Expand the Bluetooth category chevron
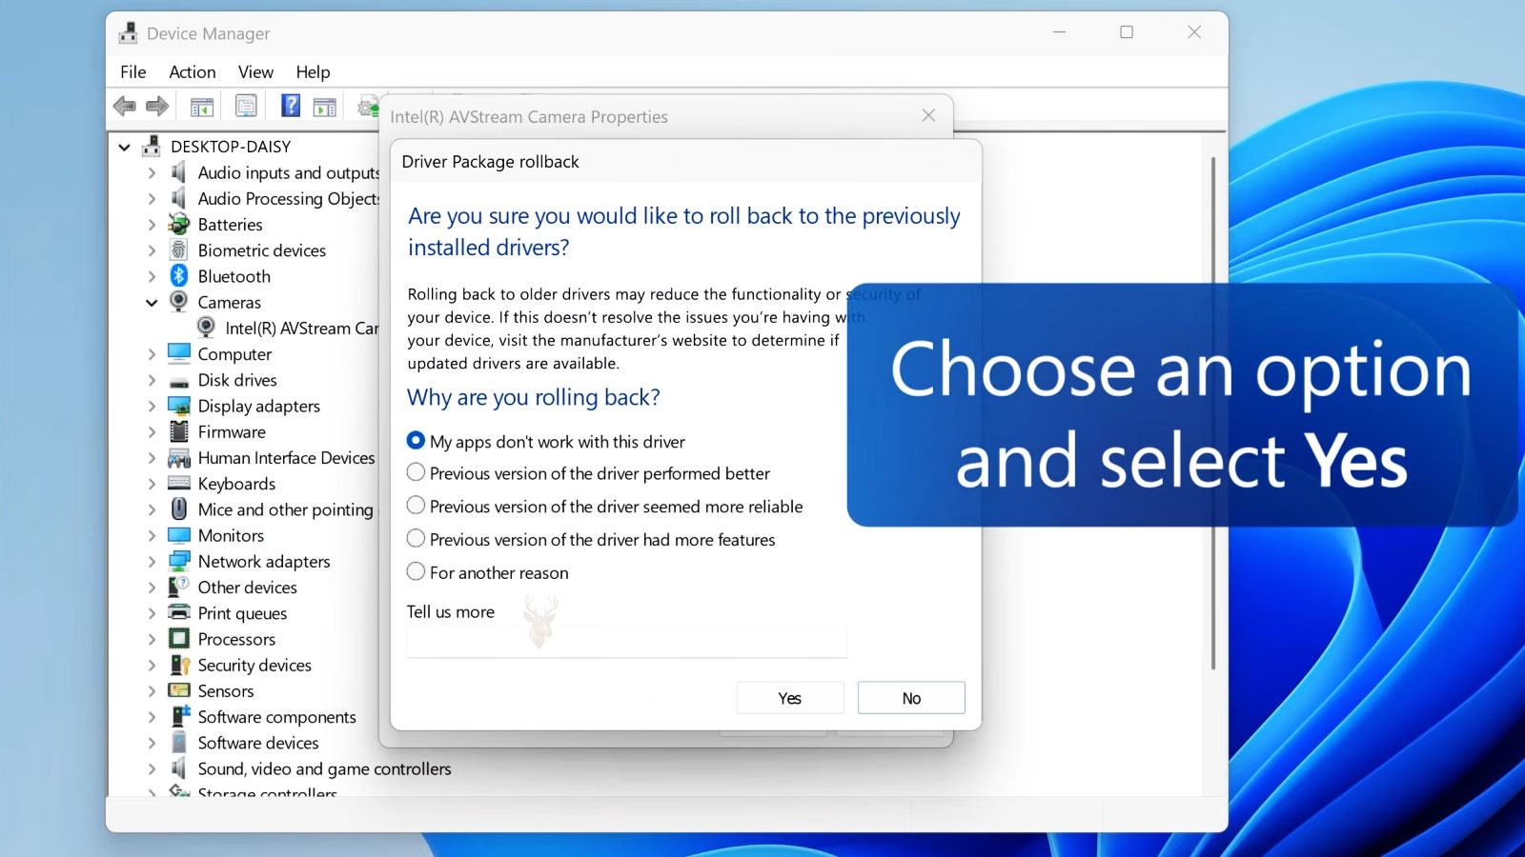 (152, 276)
